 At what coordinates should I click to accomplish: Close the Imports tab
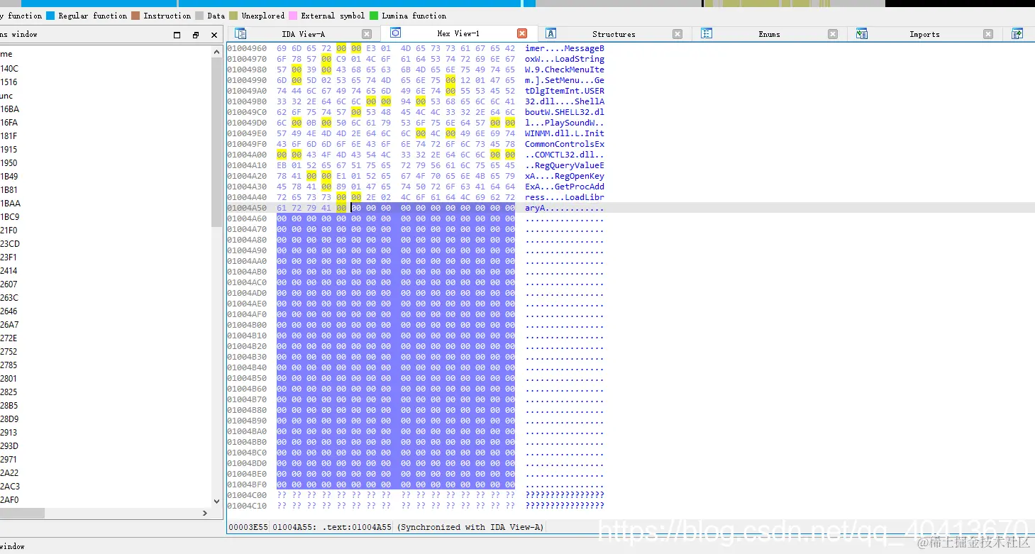tap(988, 34)
